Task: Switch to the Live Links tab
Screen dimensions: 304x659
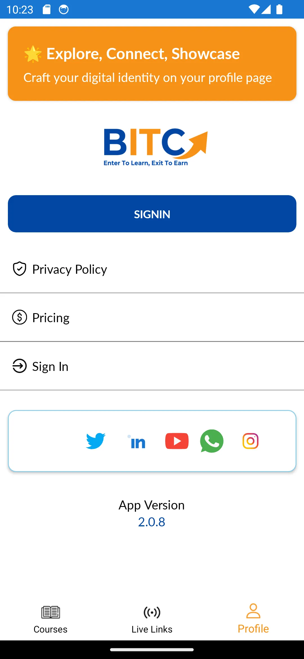Action: tap(152, 619)
